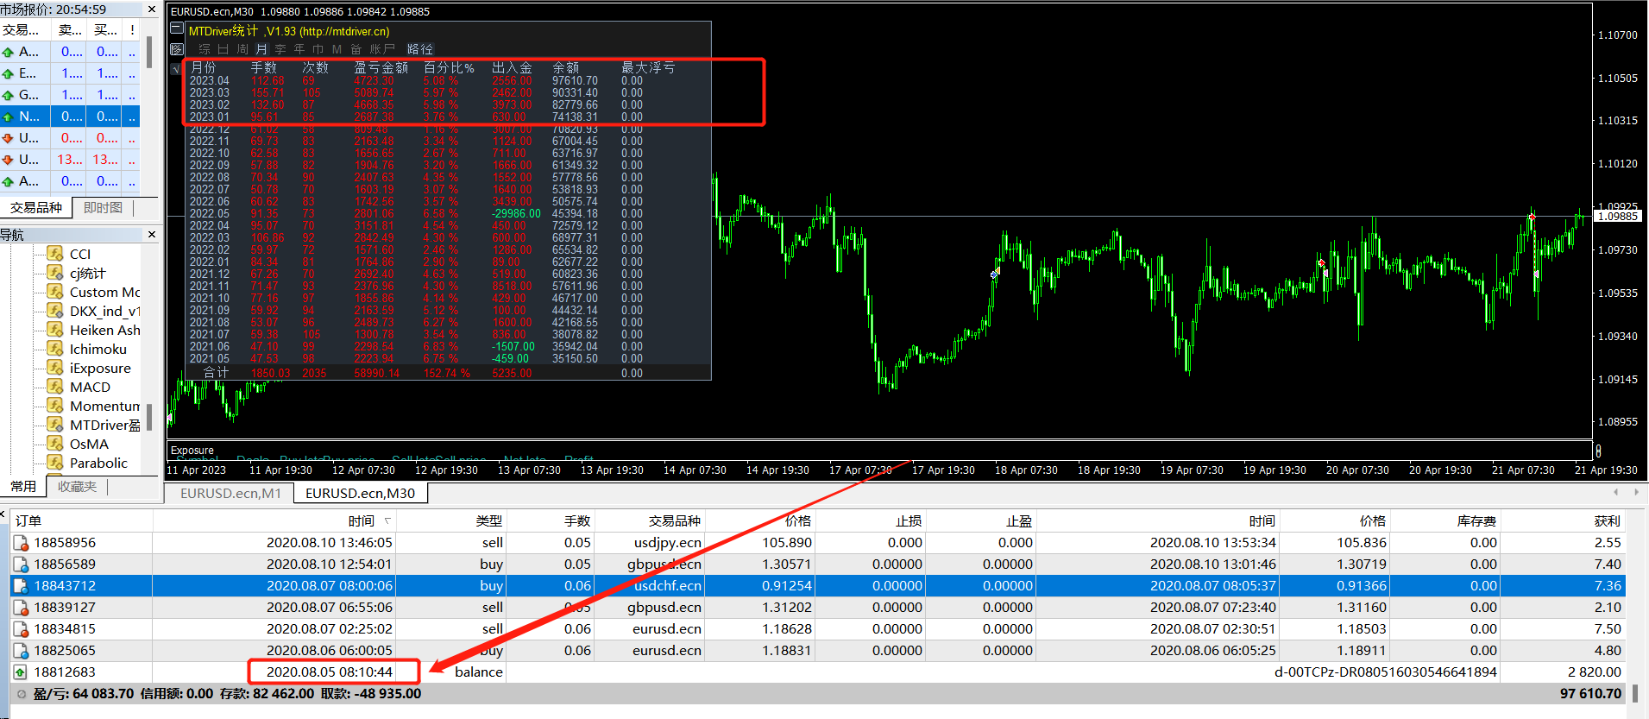
Task: Switch to the EURUSD.ecn,M1 chart tab
Action: (x=230, y=493)
